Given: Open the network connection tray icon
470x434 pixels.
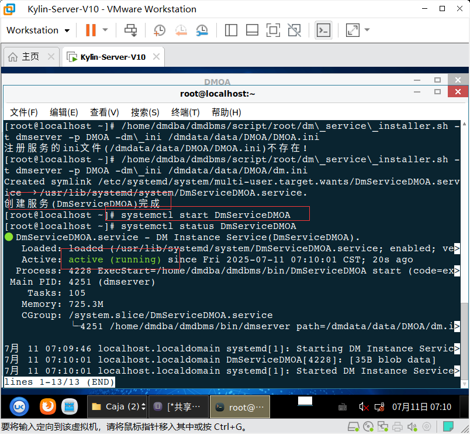Looking at the screenshot, I should (x=379, y=407).
